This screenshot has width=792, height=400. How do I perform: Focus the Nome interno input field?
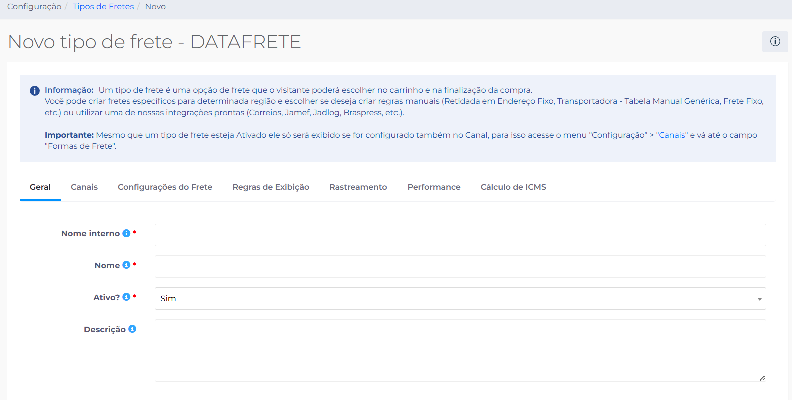(x=460, y=235)
